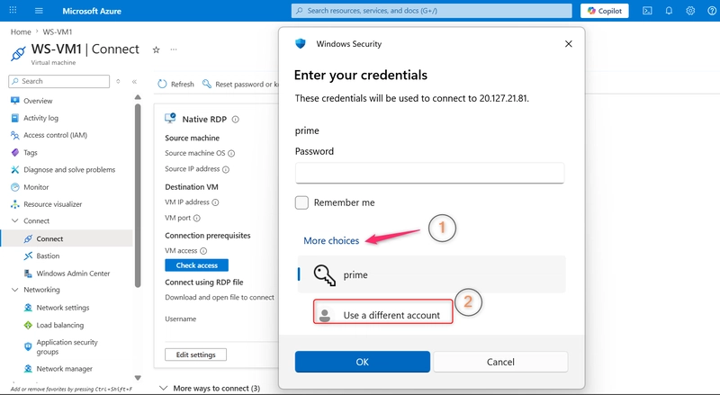Viewport: 720px width, 395px height.
Task: Click Refresh in the toolbar
Action: [x=175, y=84]
